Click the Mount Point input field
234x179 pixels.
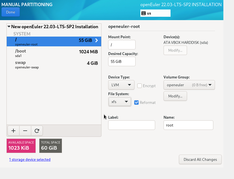(122, 45)
